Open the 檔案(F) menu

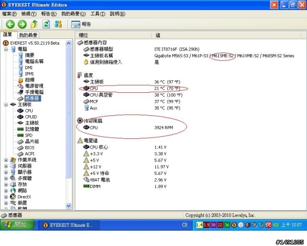coord(9,14)
